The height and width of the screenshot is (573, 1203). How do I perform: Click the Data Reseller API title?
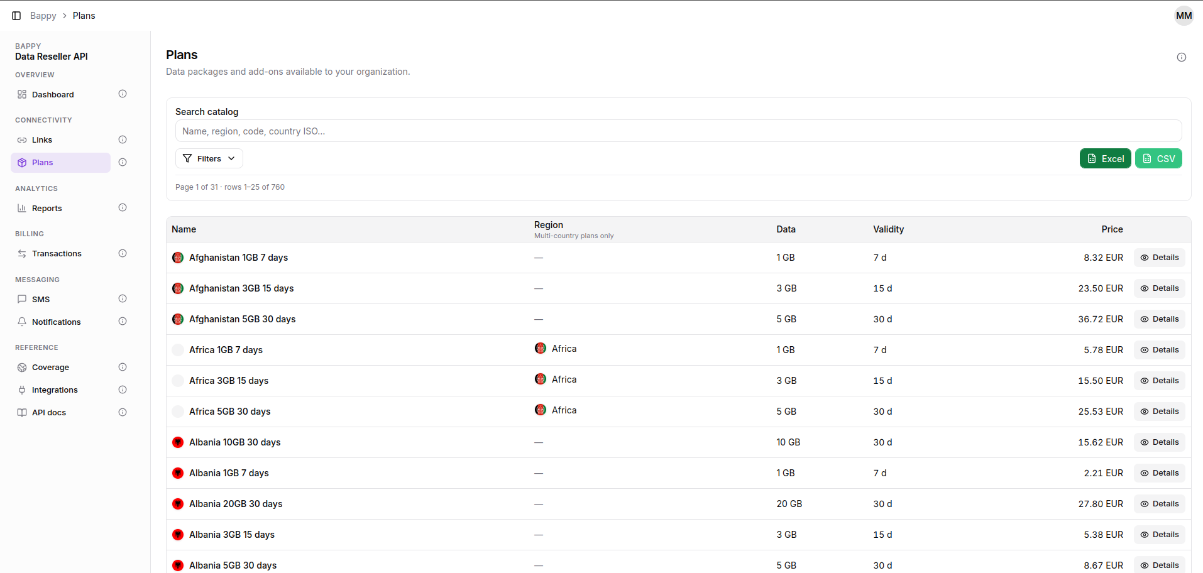[x=52, y=57]
